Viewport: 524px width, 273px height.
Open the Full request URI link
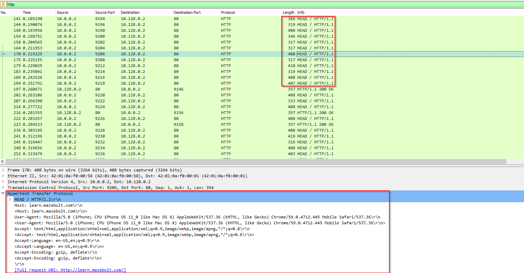(x=70, y=270)
